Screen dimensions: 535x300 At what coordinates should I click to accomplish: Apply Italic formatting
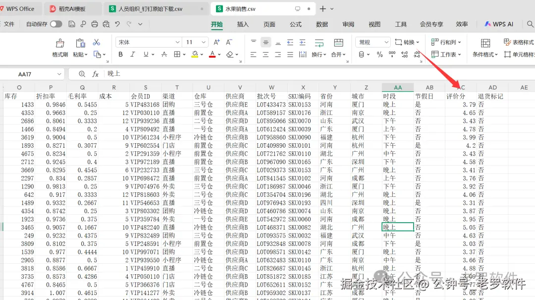(133, 55)
